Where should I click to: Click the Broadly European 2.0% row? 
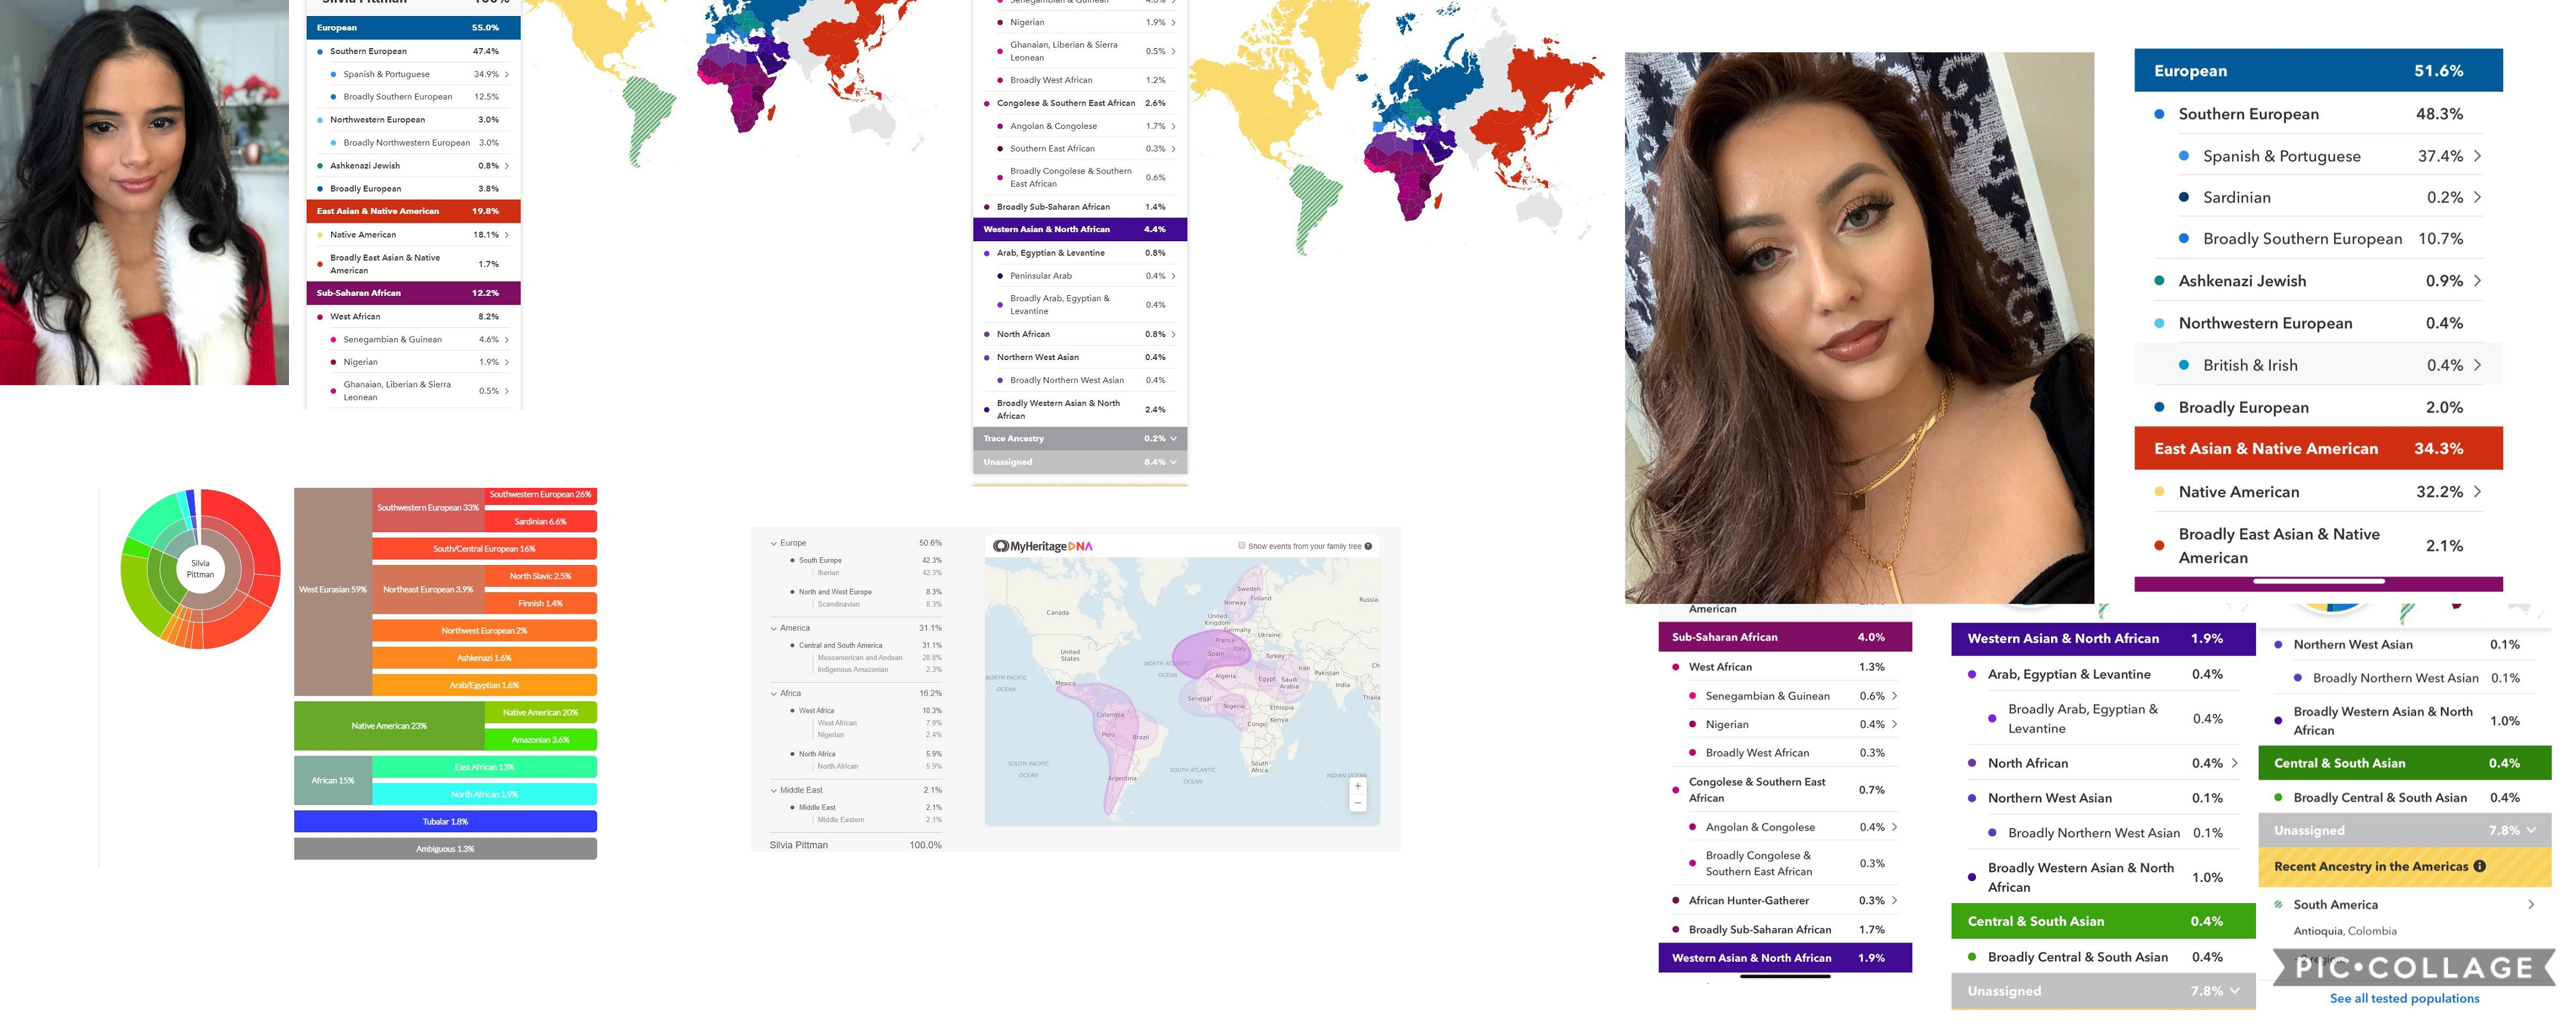click(2318, 408)
